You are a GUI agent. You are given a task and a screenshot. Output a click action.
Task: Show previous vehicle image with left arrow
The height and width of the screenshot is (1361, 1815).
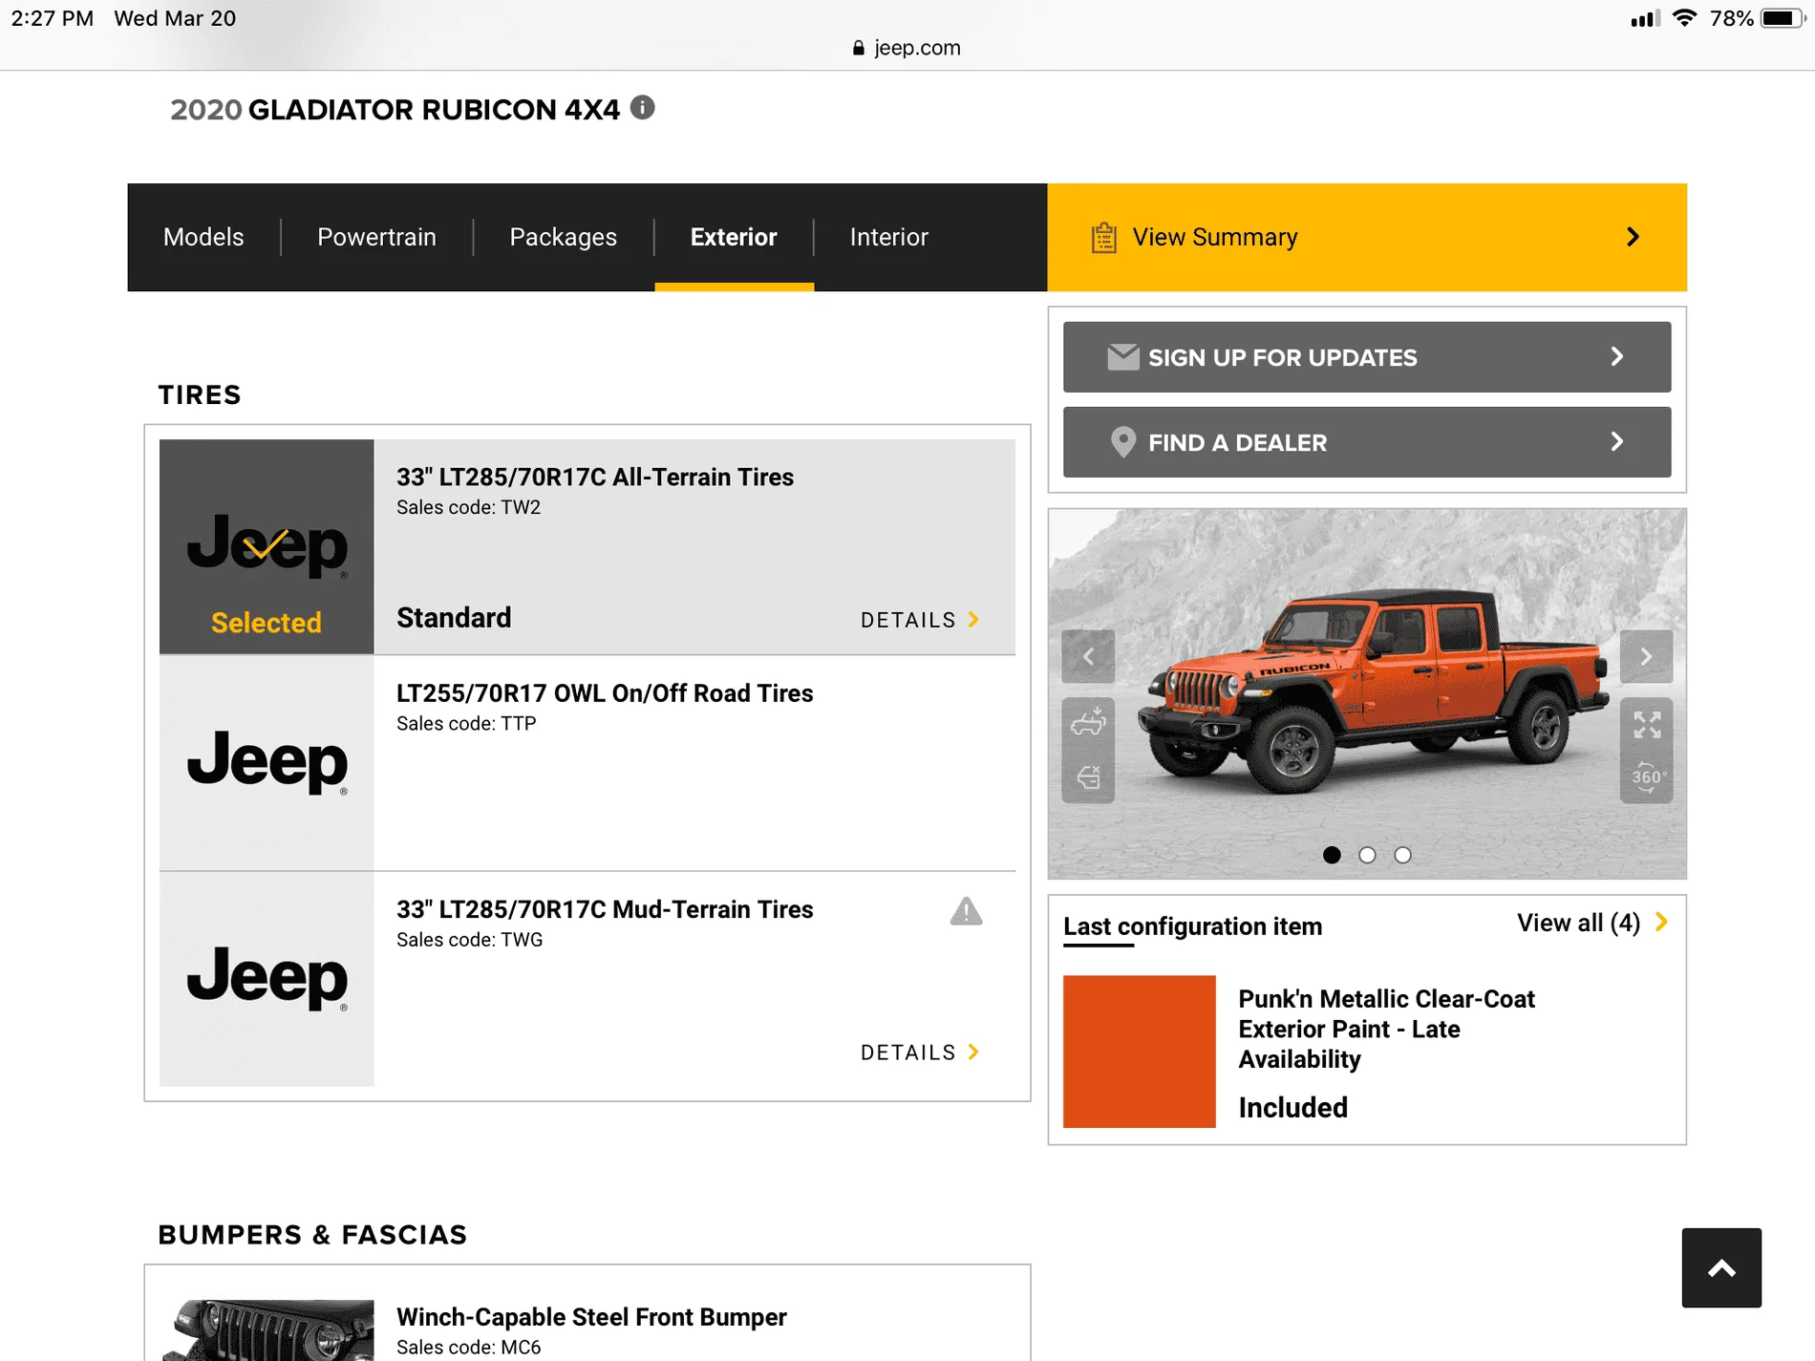coord(1088,656)
